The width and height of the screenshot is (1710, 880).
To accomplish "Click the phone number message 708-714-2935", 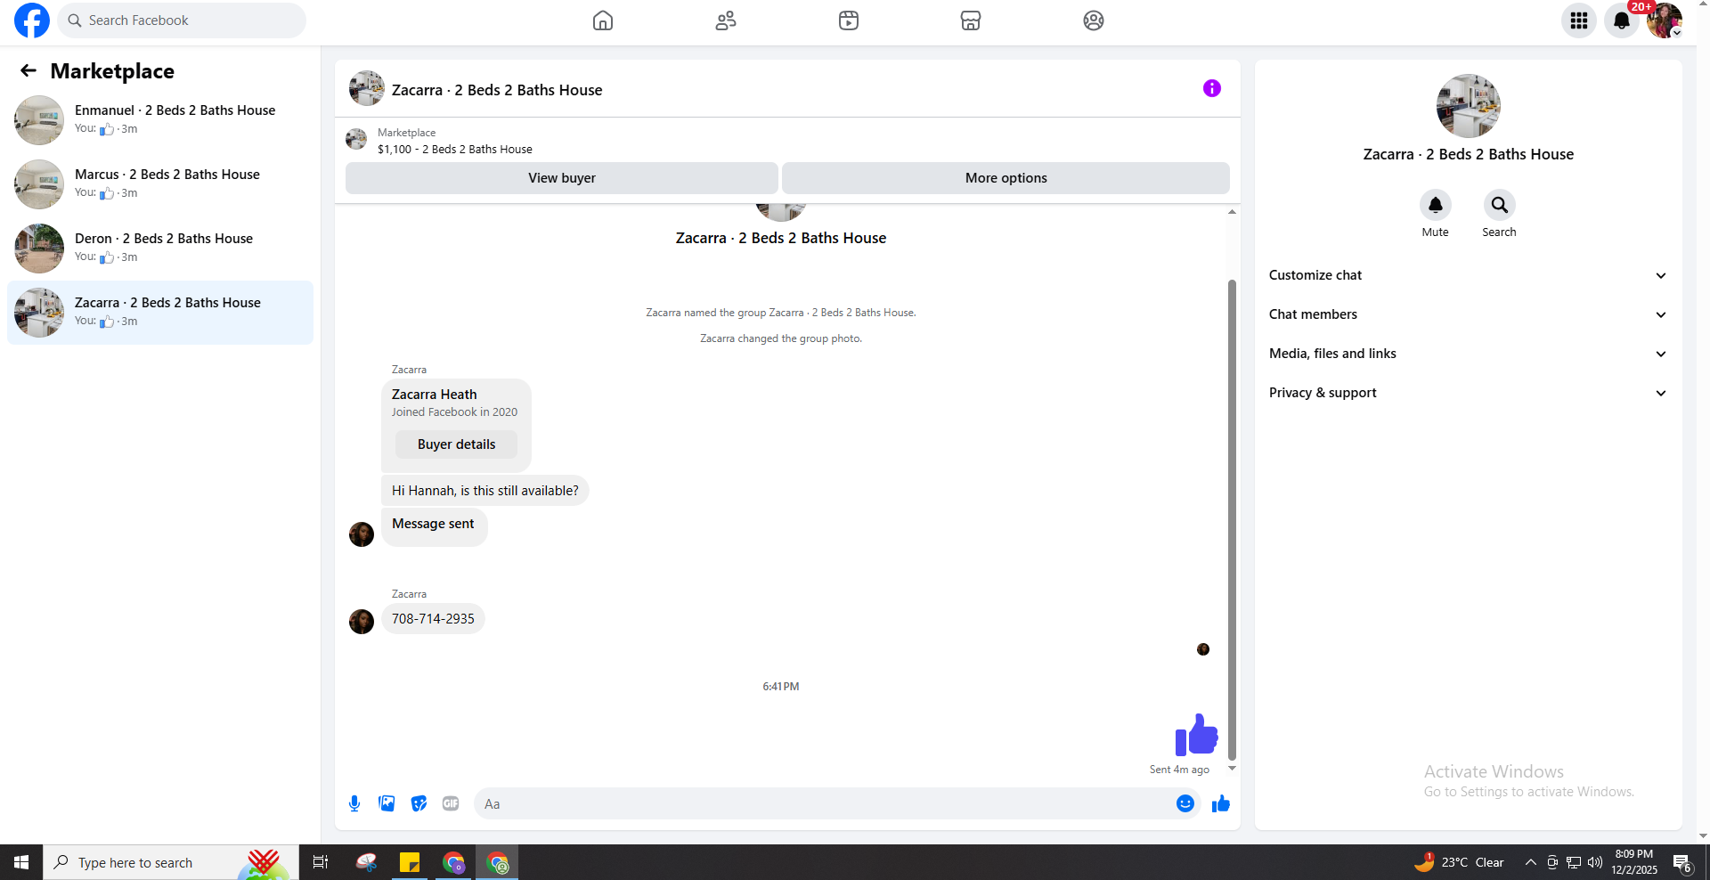I will click(x=433, y=619).
